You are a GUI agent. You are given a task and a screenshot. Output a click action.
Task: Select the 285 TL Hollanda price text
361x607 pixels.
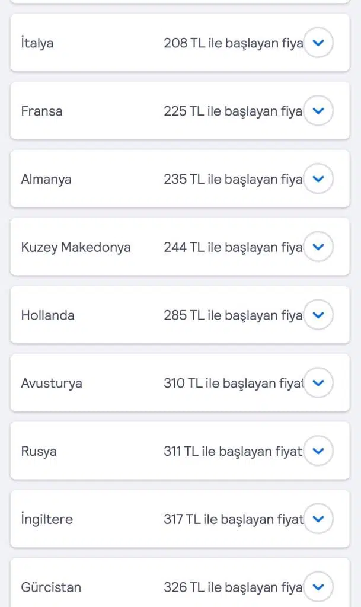[233, 315]
